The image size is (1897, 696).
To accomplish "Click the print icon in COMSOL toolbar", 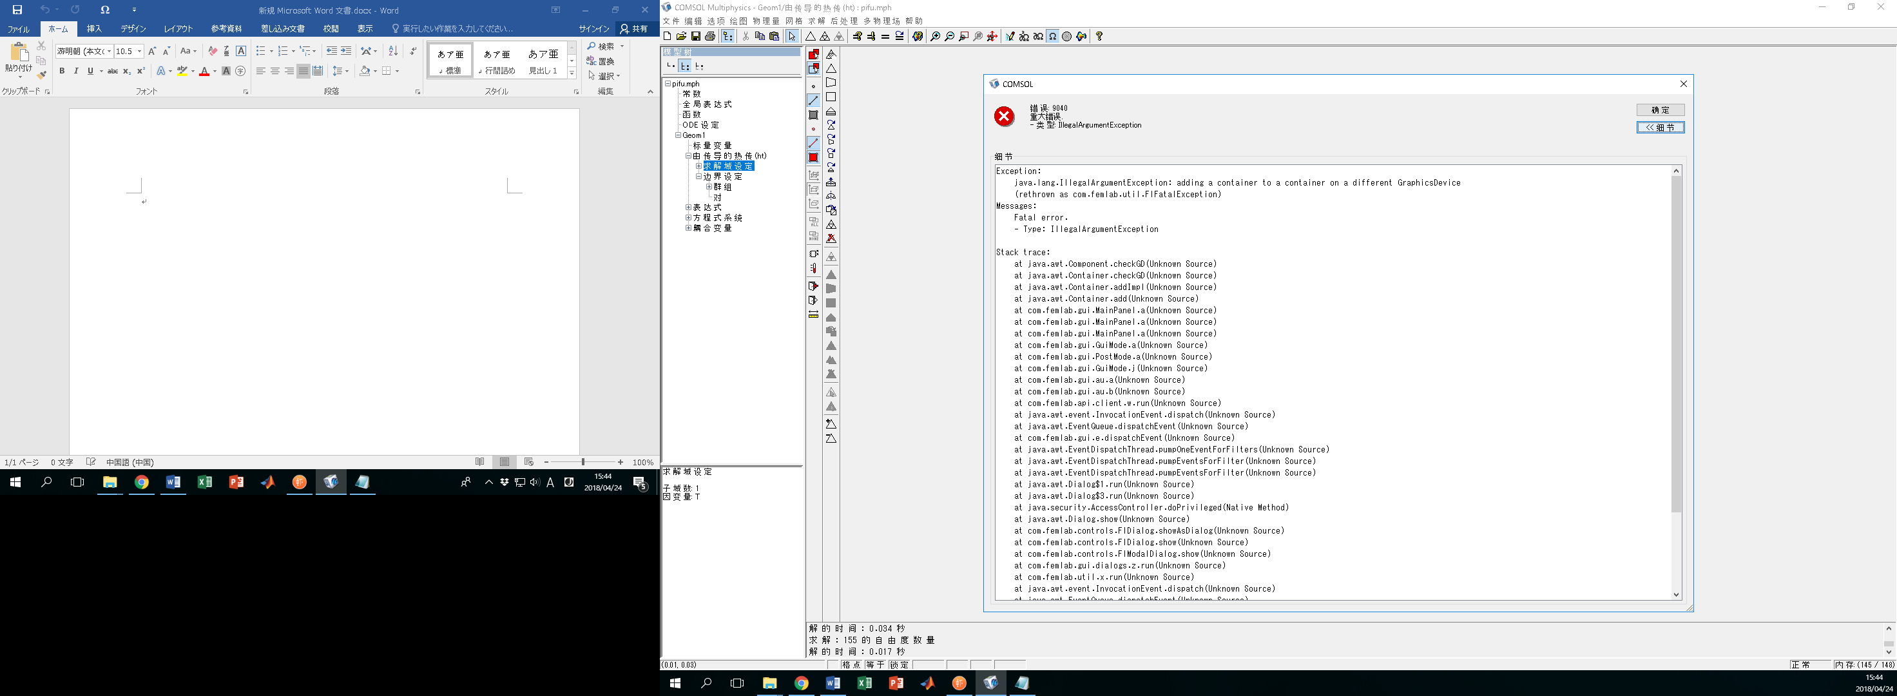I will [x=710, y=36].
